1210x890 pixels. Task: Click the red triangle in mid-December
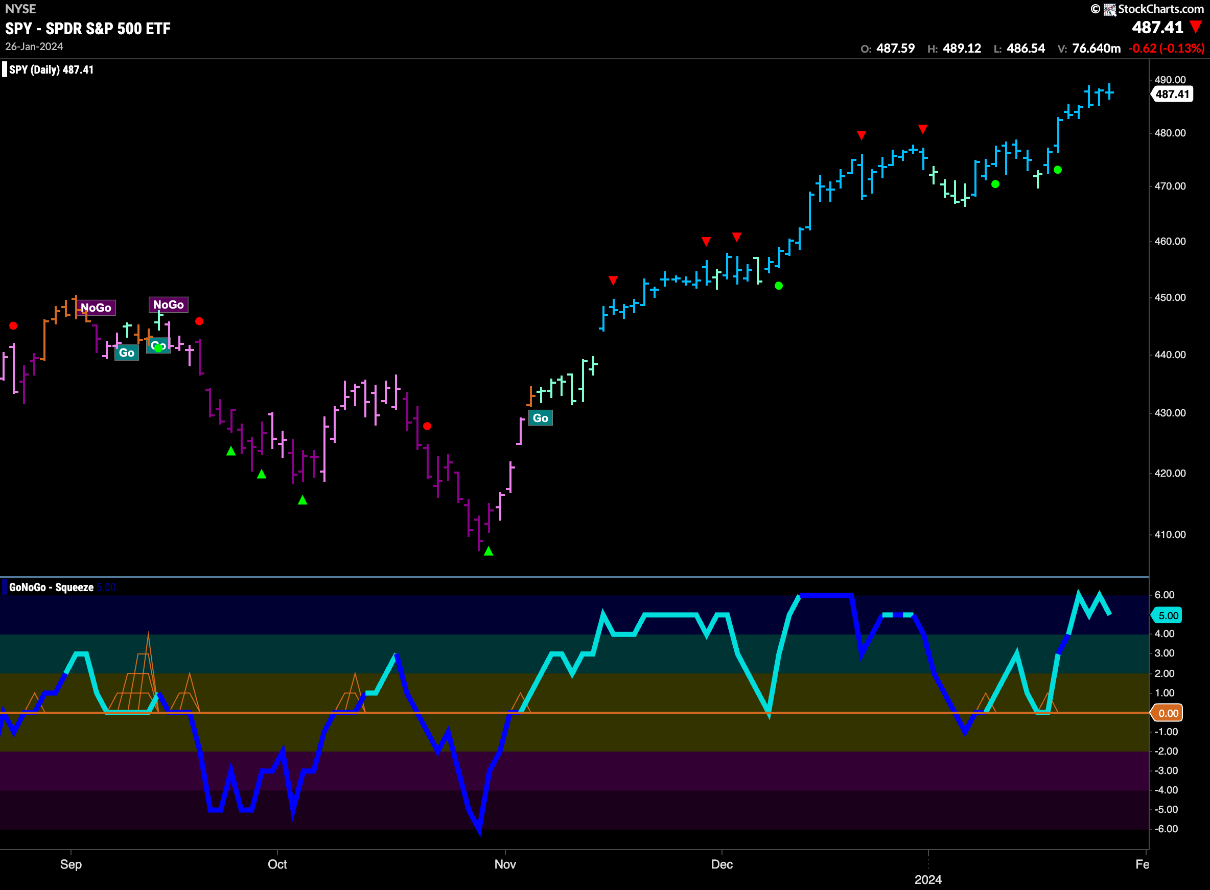[x=862, y=135]
